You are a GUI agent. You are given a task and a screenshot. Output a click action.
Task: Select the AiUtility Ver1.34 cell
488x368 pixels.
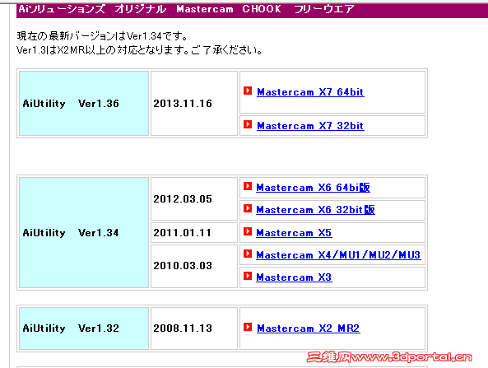point(84,232)
